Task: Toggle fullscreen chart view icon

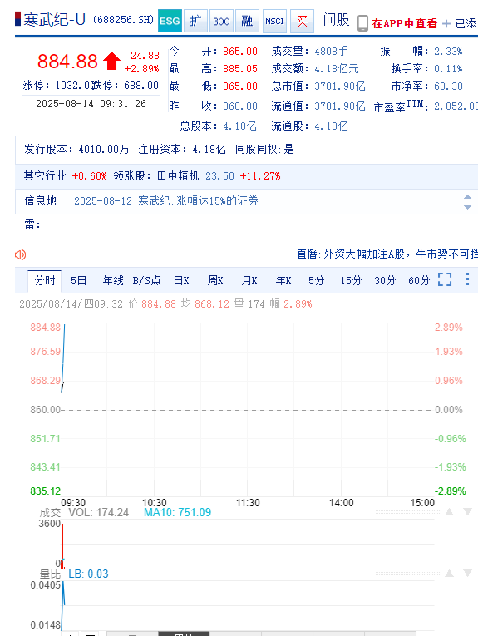Action: [445, 279]
